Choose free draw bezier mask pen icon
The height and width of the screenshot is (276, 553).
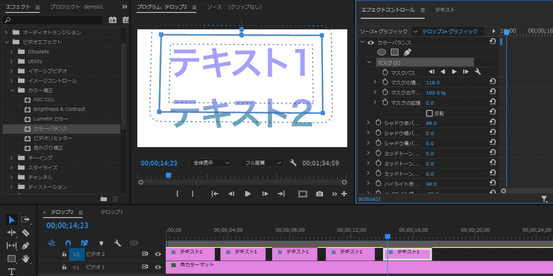pos(407,52)
